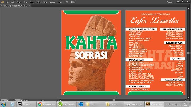
Task: Select the Enfes Lezzetler script heading
Action: point(155,20)
